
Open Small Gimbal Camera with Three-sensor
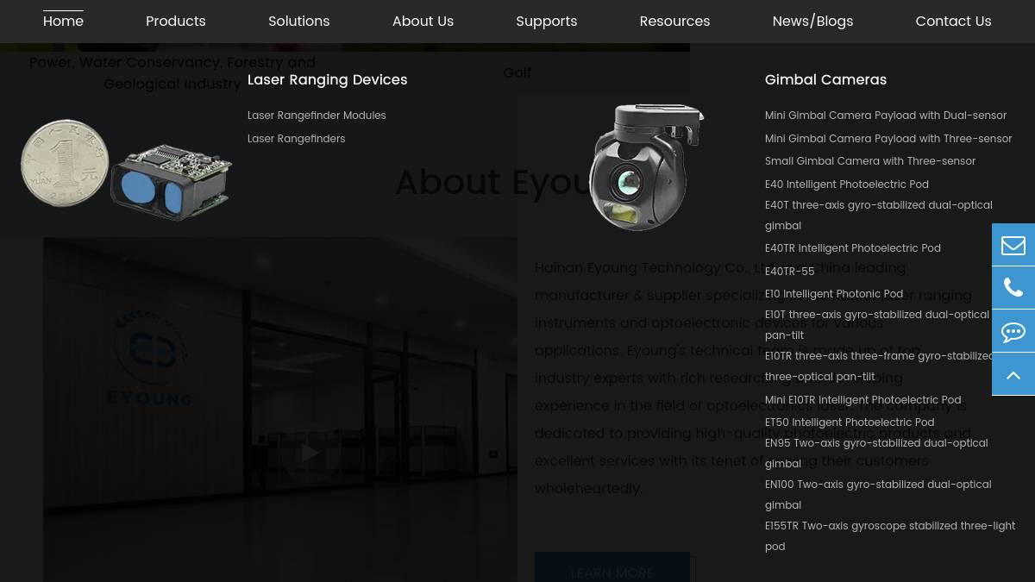tap(870, 161)
